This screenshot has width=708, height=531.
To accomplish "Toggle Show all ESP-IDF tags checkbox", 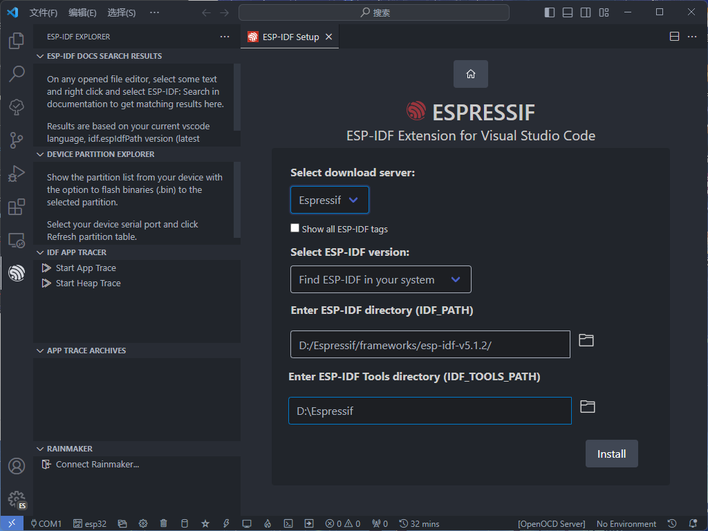I will click(x=295, y=228).
